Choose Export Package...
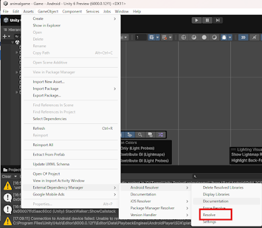This screenshot has width=262, height=228. [71, 96]
